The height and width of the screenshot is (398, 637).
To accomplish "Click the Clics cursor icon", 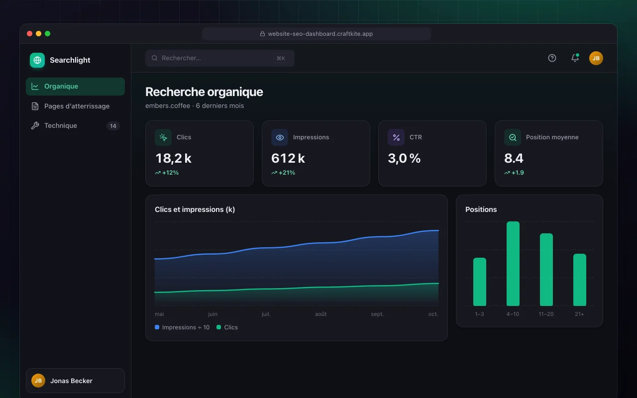I will tap(163, 137).
